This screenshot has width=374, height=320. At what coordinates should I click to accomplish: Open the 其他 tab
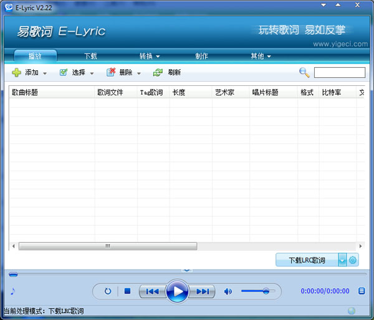pos(257,56)
